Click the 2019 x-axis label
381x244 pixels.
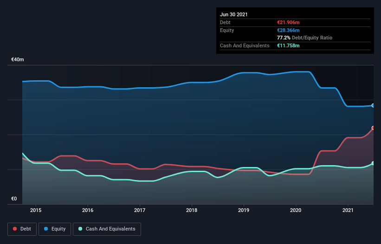coord(243,210)
